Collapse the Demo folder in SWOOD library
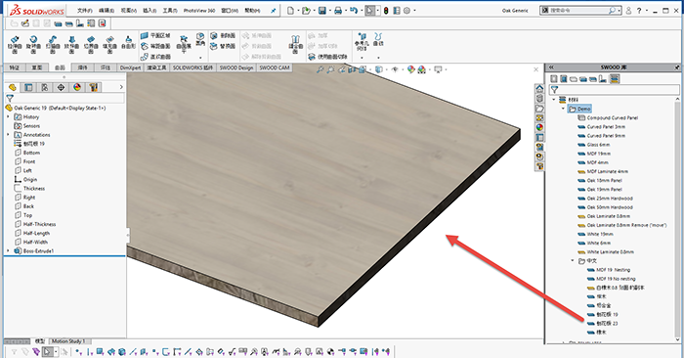 click(563, 109)
